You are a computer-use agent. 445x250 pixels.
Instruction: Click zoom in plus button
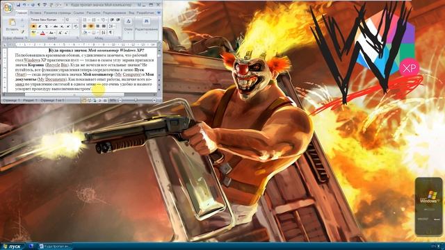[154, 100]
